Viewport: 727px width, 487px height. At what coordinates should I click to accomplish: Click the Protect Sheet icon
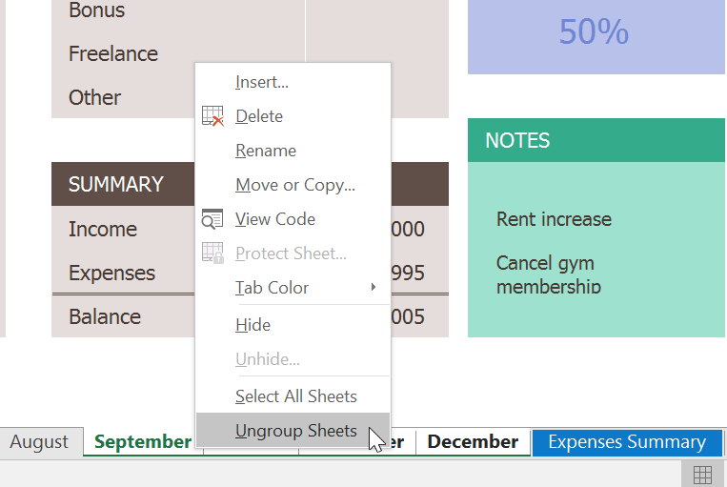(x=212, y=254)
